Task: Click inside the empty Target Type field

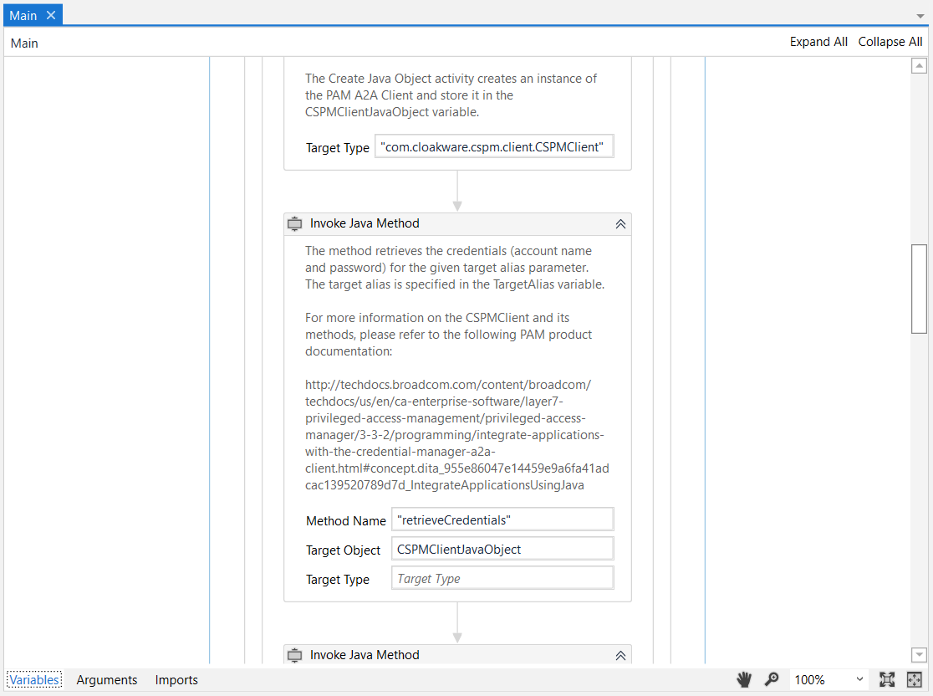Action: (502, 577)
